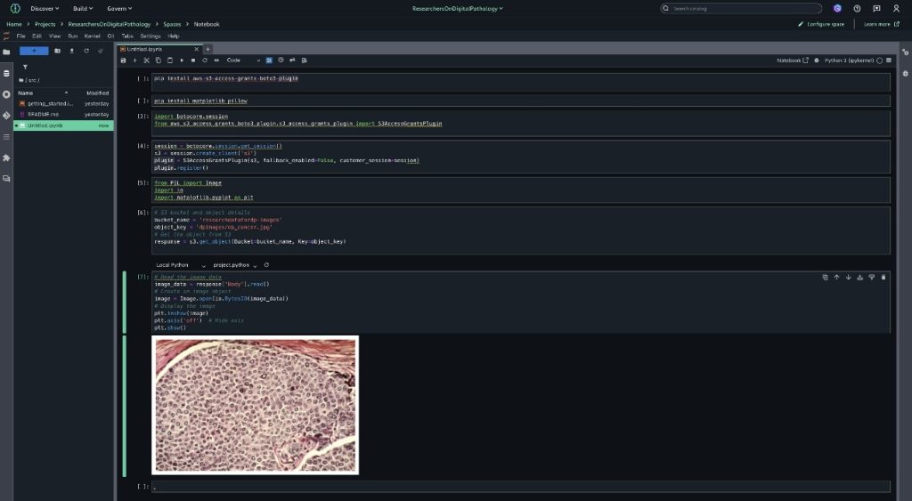This screenshot has width=912, height=501.
Task: Open the Kernel menu
Action: [x=92, y=36]
